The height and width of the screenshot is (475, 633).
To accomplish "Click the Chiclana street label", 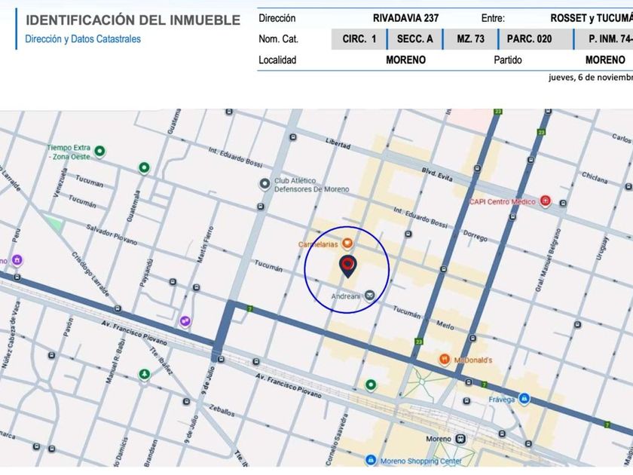I will [595, 177].
